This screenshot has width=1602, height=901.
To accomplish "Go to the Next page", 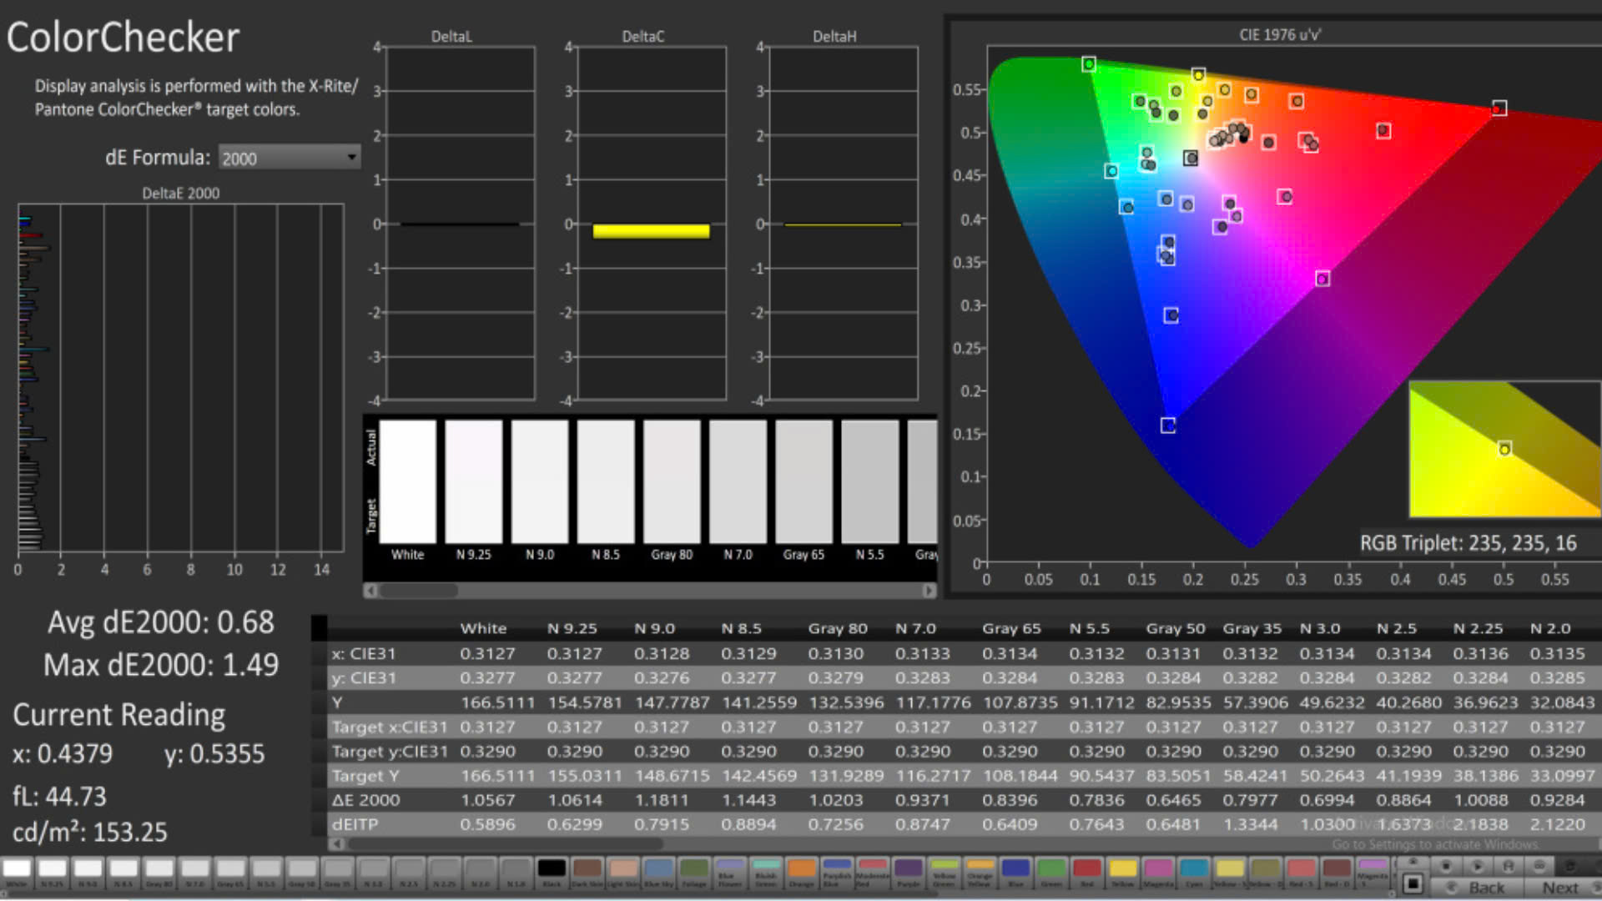I will click(1560, 888).
